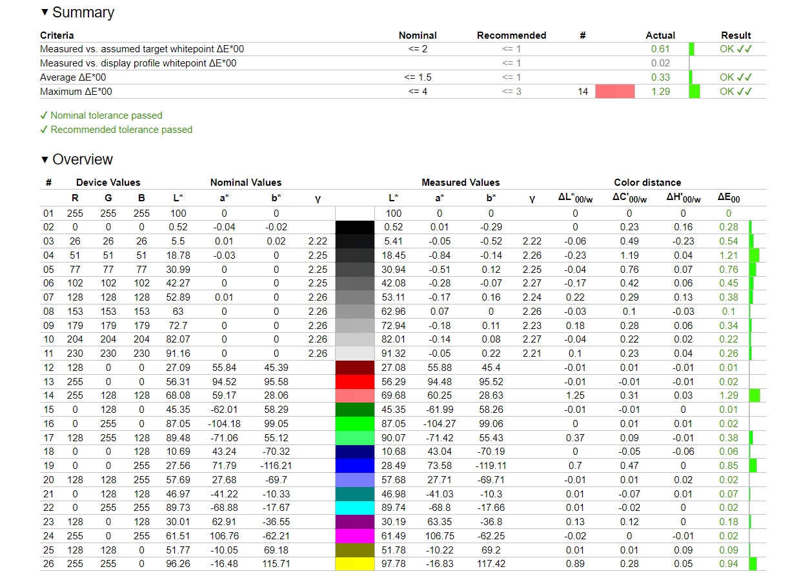This screenshot has width=810, height=578.
Task: Click the cyan swatch in row 22
Action: tap(355, 508)
